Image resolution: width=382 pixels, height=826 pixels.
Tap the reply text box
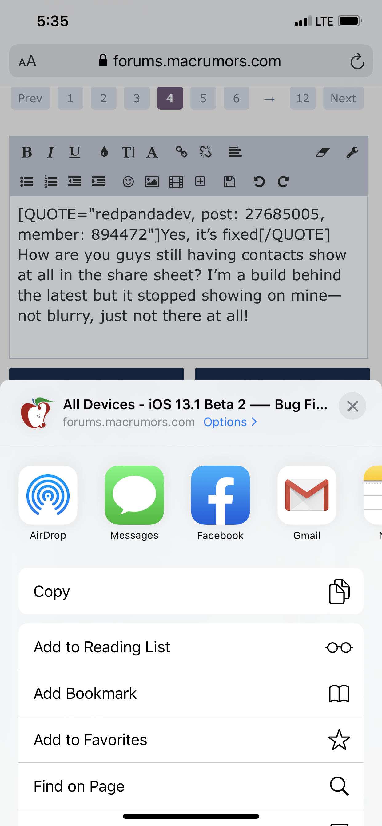click(x=189, y=277)
